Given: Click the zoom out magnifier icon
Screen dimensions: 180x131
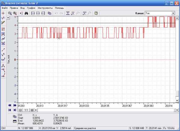Looking at the screenshot, I should (10, 13).
